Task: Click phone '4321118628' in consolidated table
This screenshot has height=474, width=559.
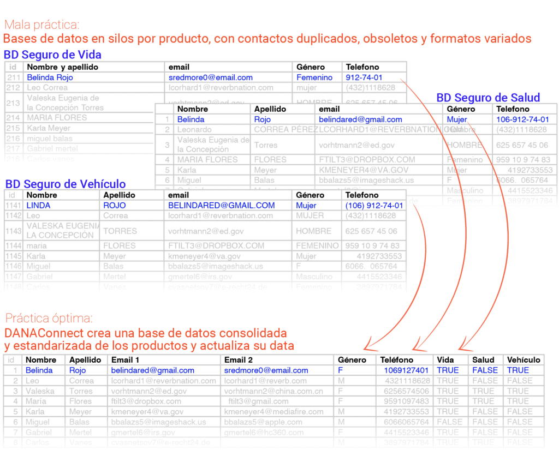Action: coord(407,380)
